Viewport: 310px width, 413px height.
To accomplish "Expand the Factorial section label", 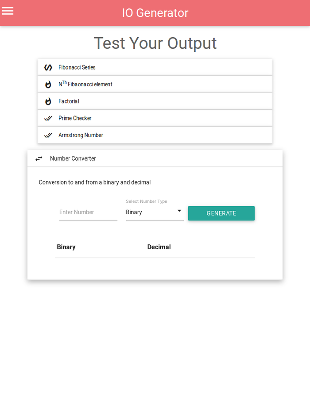I will pyautogui.click(x=69, y=101).
